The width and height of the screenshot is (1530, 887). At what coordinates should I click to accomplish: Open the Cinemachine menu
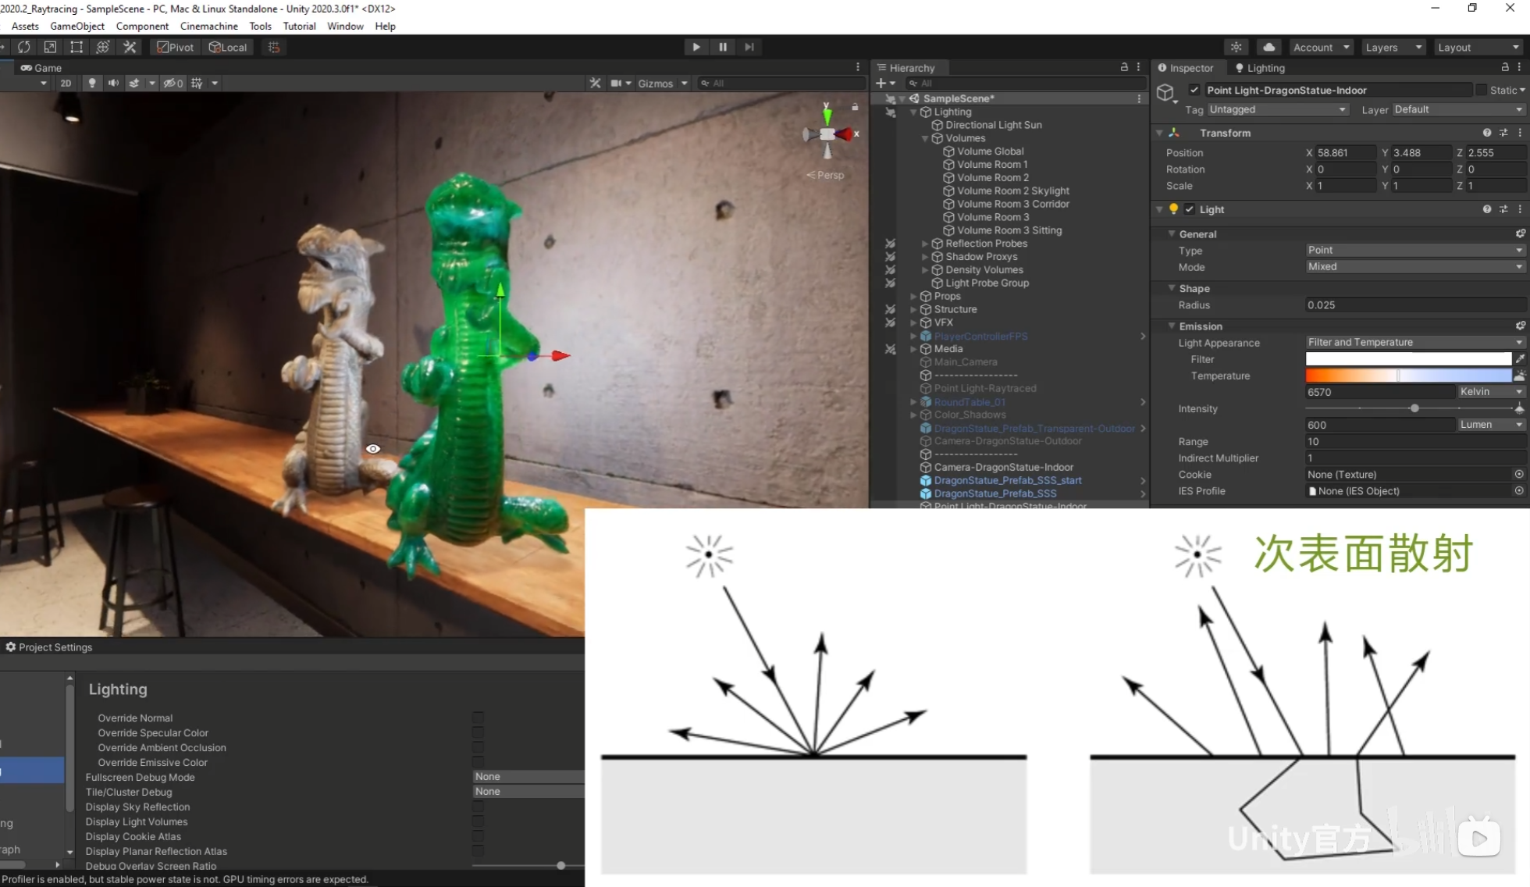click(208, 26)
